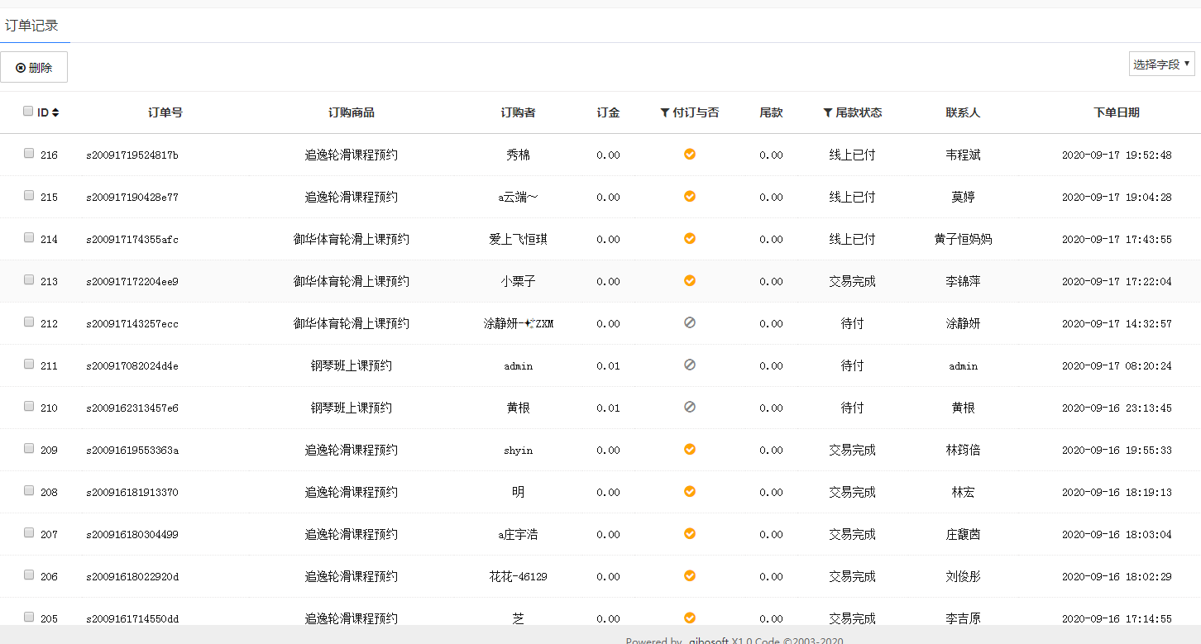
Task: Click the filter icon beside 付订与否
Action: coord(664,112)
